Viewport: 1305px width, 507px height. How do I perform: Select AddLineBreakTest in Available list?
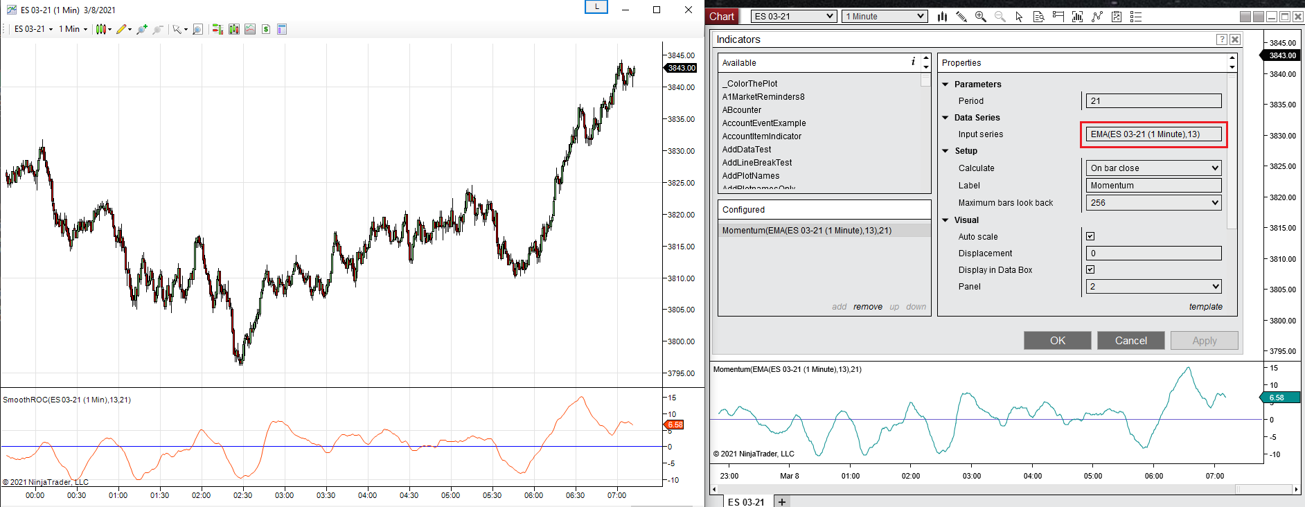click(x=757, y=163)
